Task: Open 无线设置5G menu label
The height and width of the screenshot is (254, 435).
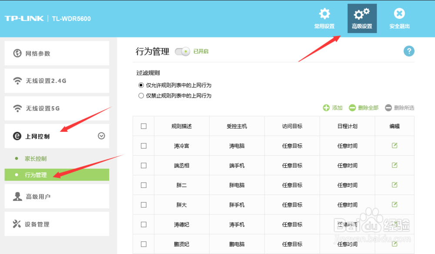Action: (43, 108)
